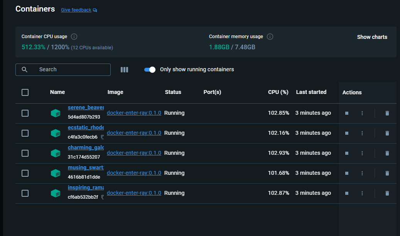Sort containers by Last started header
Viewport: 400px width, 236px height.
point(311,92)
